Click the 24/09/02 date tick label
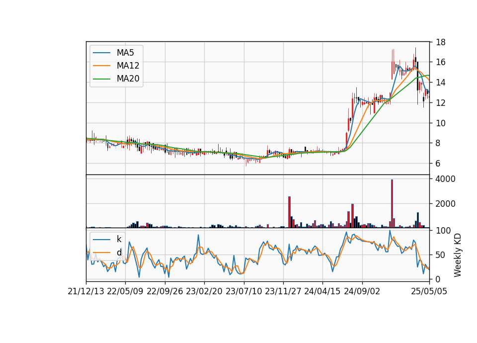This screenshot has height=343, width=477. (x=362, y=291)
